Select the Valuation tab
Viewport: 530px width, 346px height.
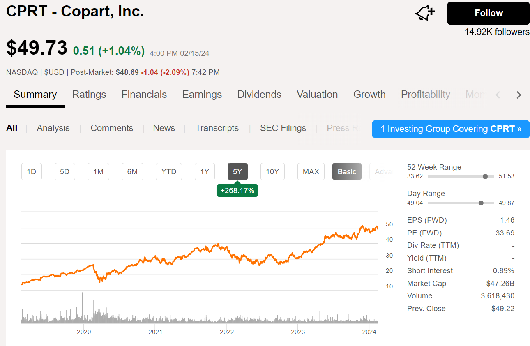tap(317, 95)
